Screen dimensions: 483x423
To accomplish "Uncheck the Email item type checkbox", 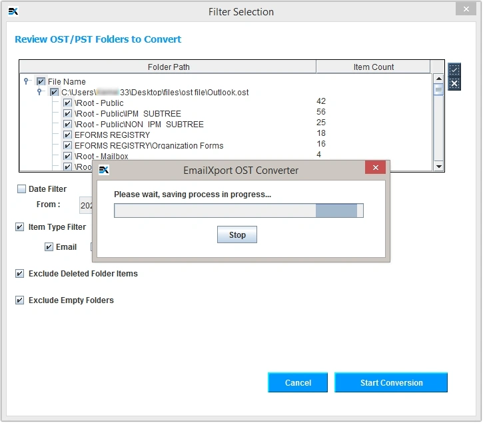I will pyautogui.click(x=49, y=246).
